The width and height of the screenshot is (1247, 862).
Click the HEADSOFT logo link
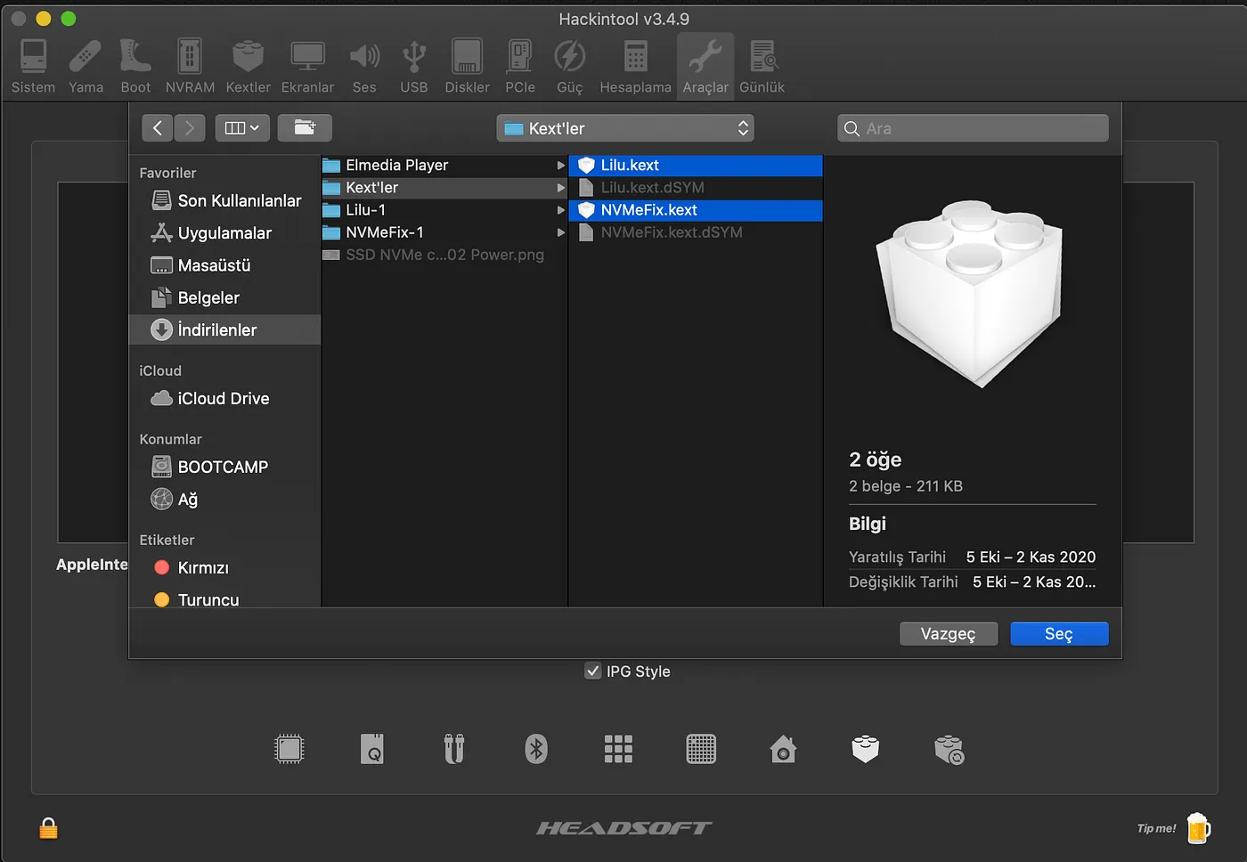[x=624, y=828]
